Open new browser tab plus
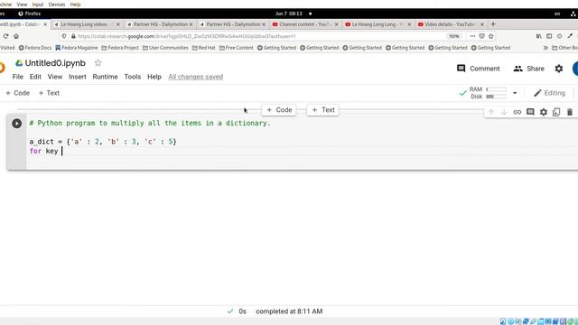Viewport: 578px width, 325px height. pyautogui.click(x=493, y=24)
